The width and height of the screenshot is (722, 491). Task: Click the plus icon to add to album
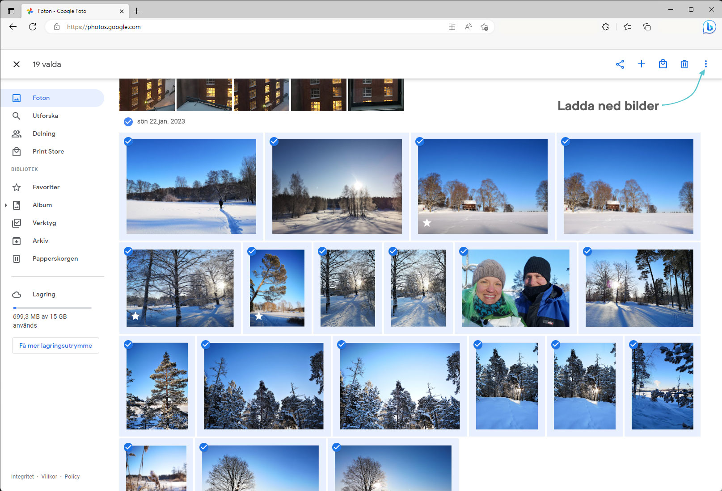point(641,64)
